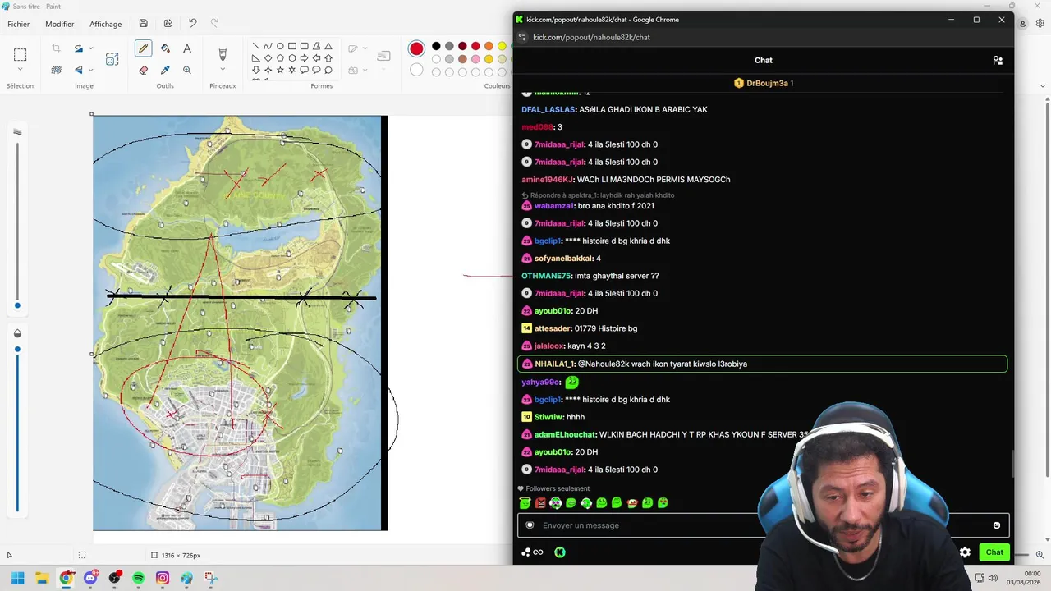Click the volume icon in system tray
1051x591 pixels.
(993, 579)
